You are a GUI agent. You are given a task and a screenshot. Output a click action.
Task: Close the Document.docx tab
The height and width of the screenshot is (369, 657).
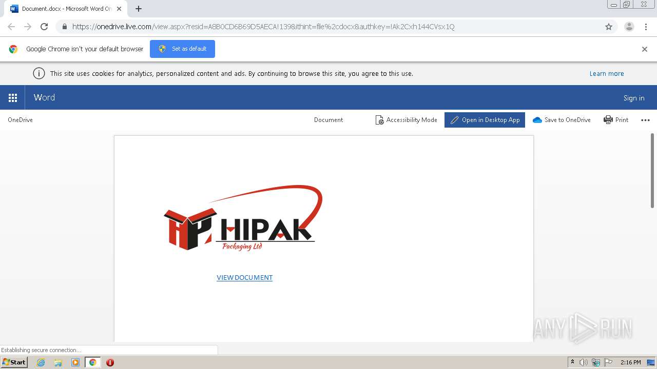(119, 9)
